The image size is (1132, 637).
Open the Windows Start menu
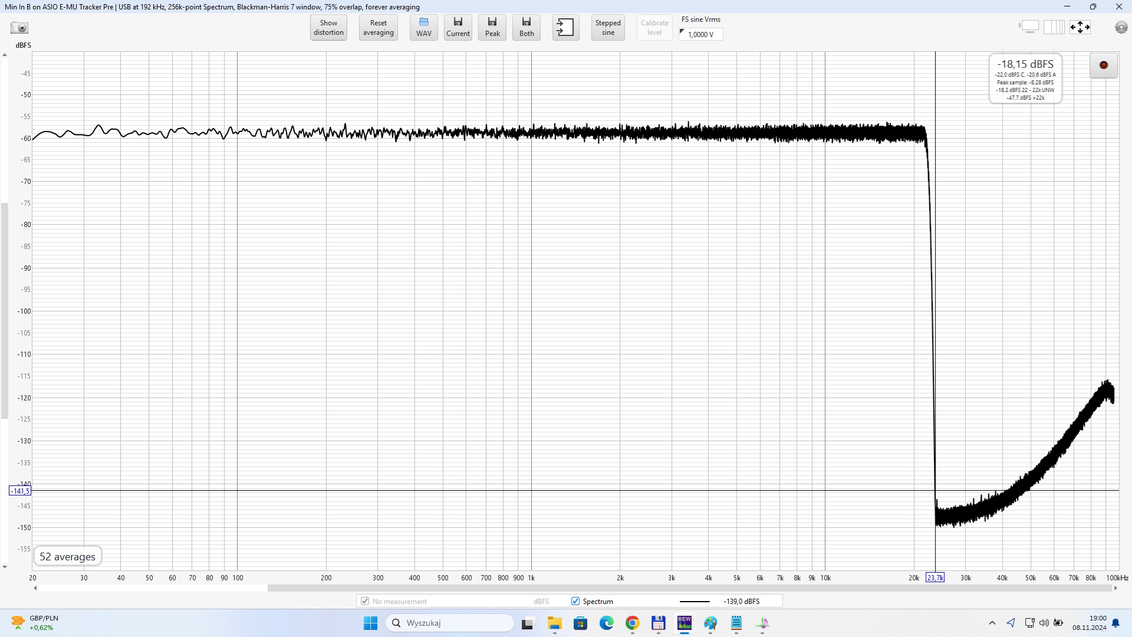370,623
